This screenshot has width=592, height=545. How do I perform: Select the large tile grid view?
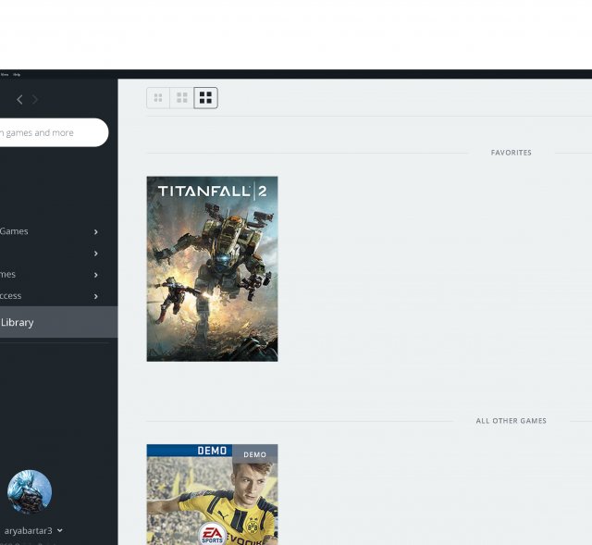click(205, 98)
